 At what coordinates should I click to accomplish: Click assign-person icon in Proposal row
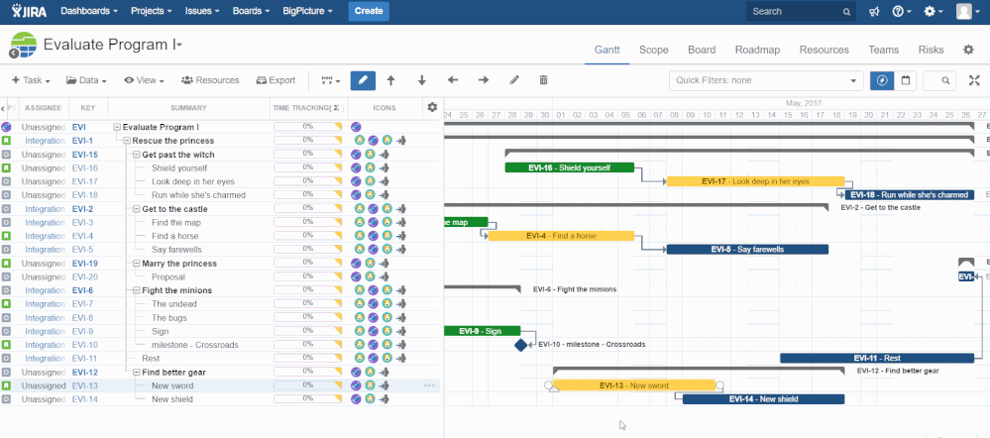[384, 277]
